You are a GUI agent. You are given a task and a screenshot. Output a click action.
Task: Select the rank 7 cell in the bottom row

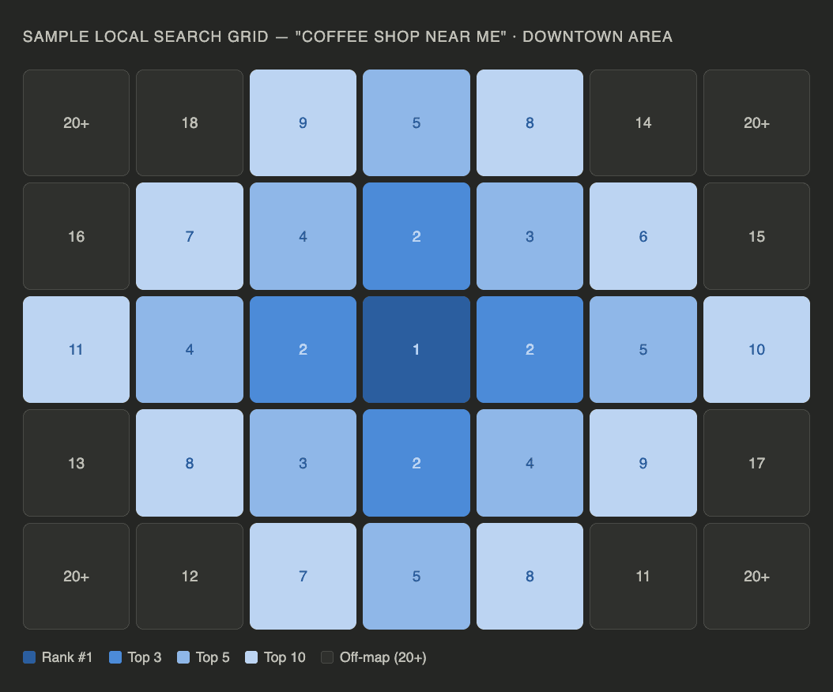[303, 576]
